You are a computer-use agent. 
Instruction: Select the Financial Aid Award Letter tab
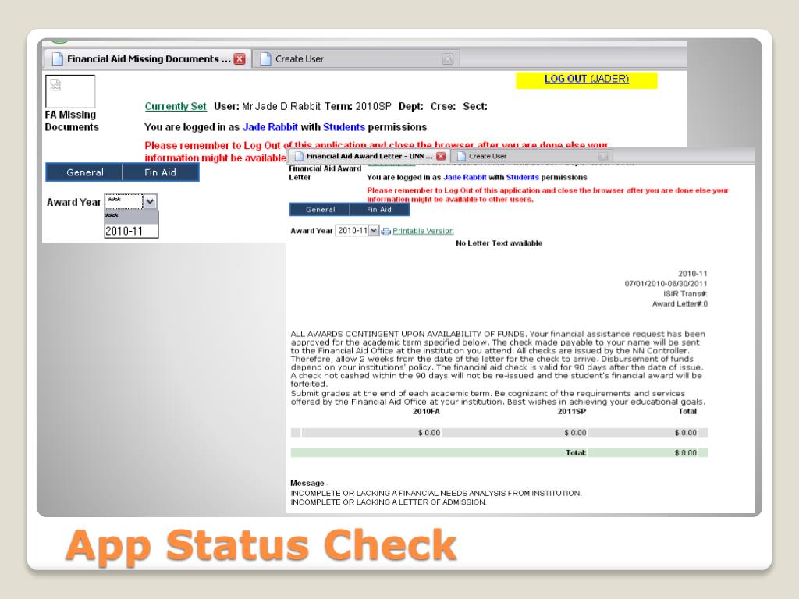(369, 156)
